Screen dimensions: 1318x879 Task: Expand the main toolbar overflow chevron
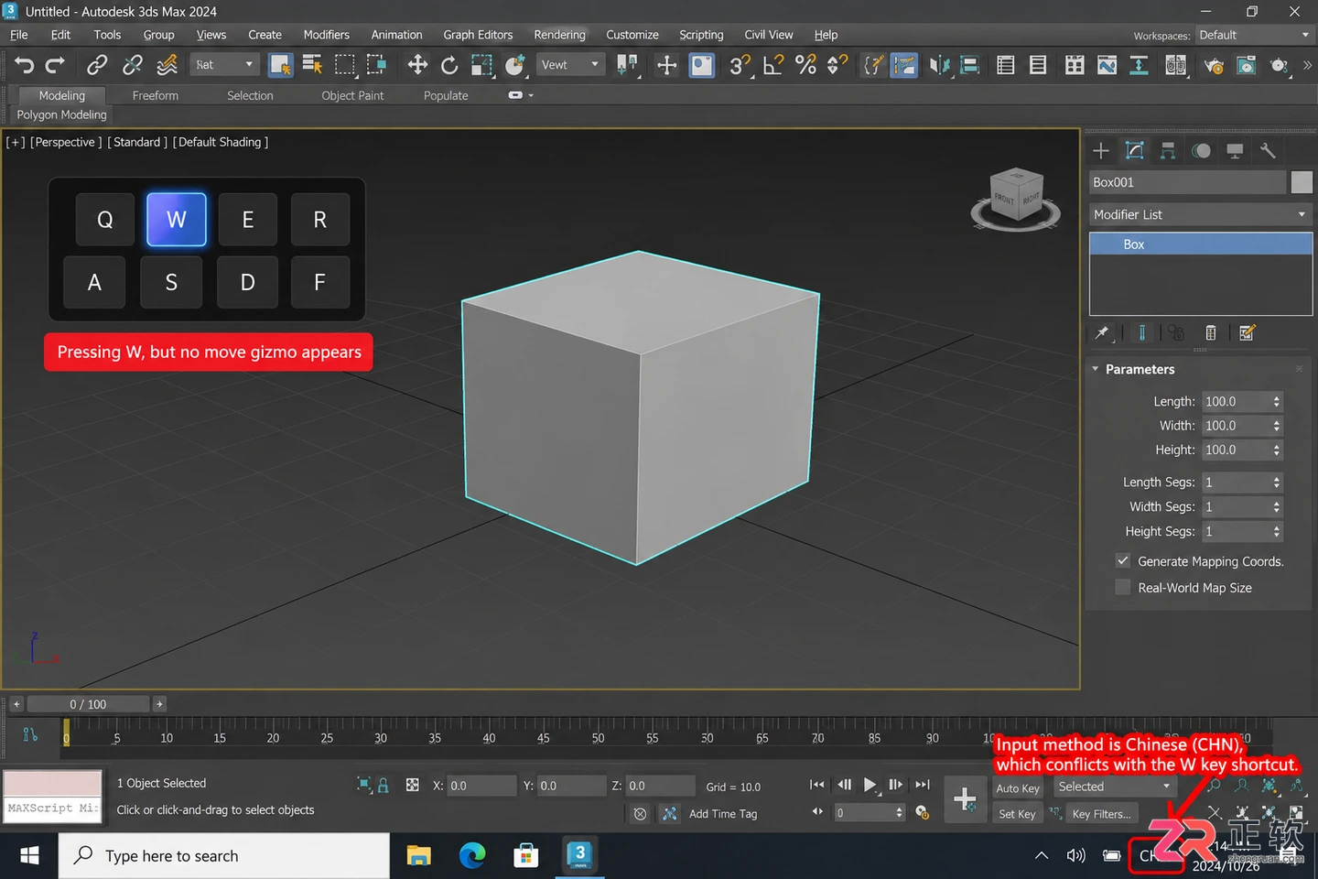point(1307,65)
